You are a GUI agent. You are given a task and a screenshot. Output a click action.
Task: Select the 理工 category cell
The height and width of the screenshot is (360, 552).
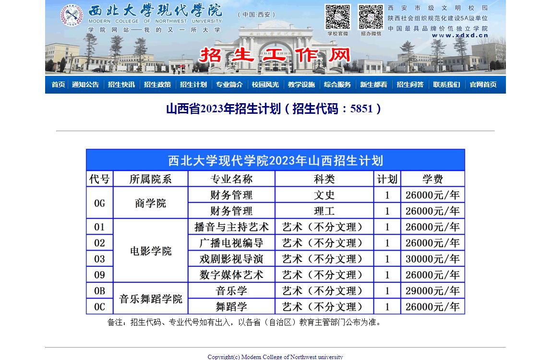(x=324, y=211)
